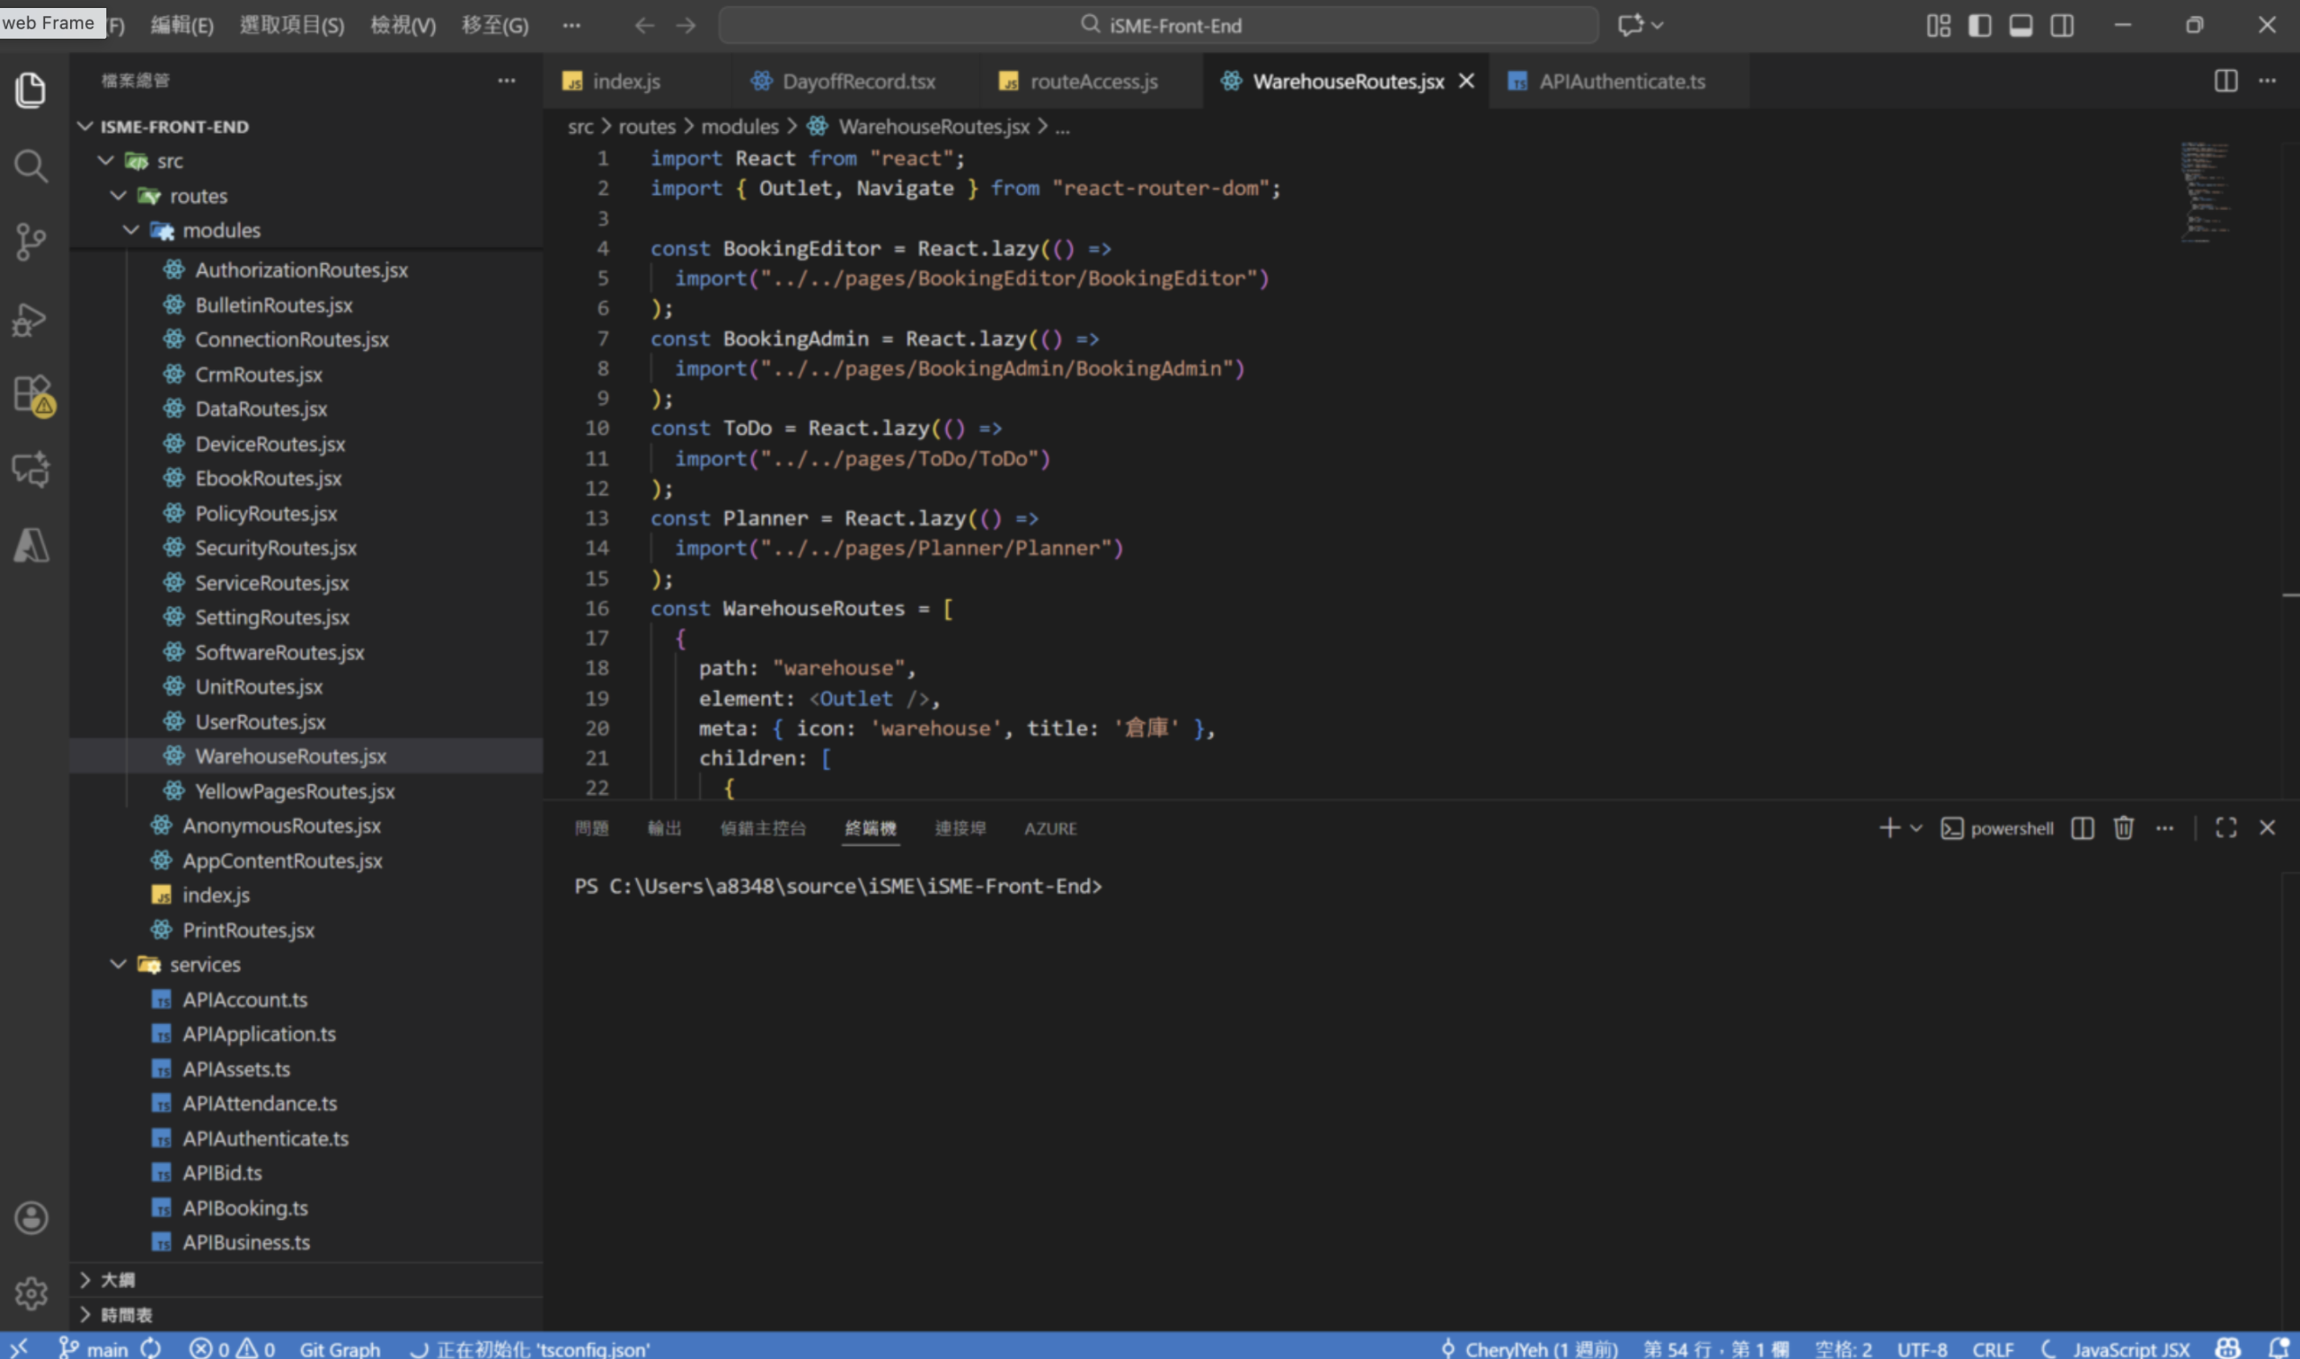
Task: Maximize the terminal panel size
Action: [2225, 828]
